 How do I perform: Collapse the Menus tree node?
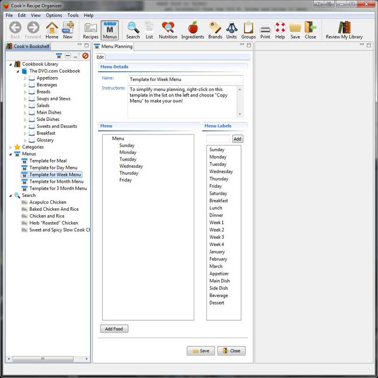10,154
